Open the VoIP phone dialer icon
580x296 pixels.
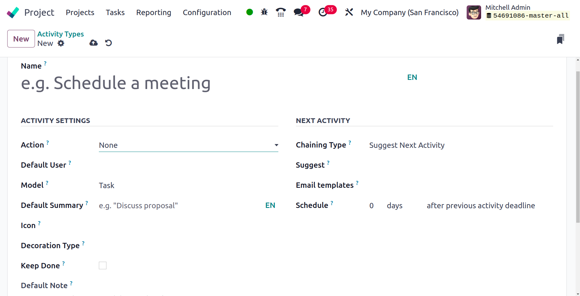tap(281, 12)
